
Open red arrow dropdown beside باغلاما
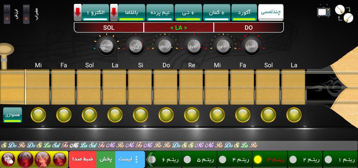tap(114, 13)
